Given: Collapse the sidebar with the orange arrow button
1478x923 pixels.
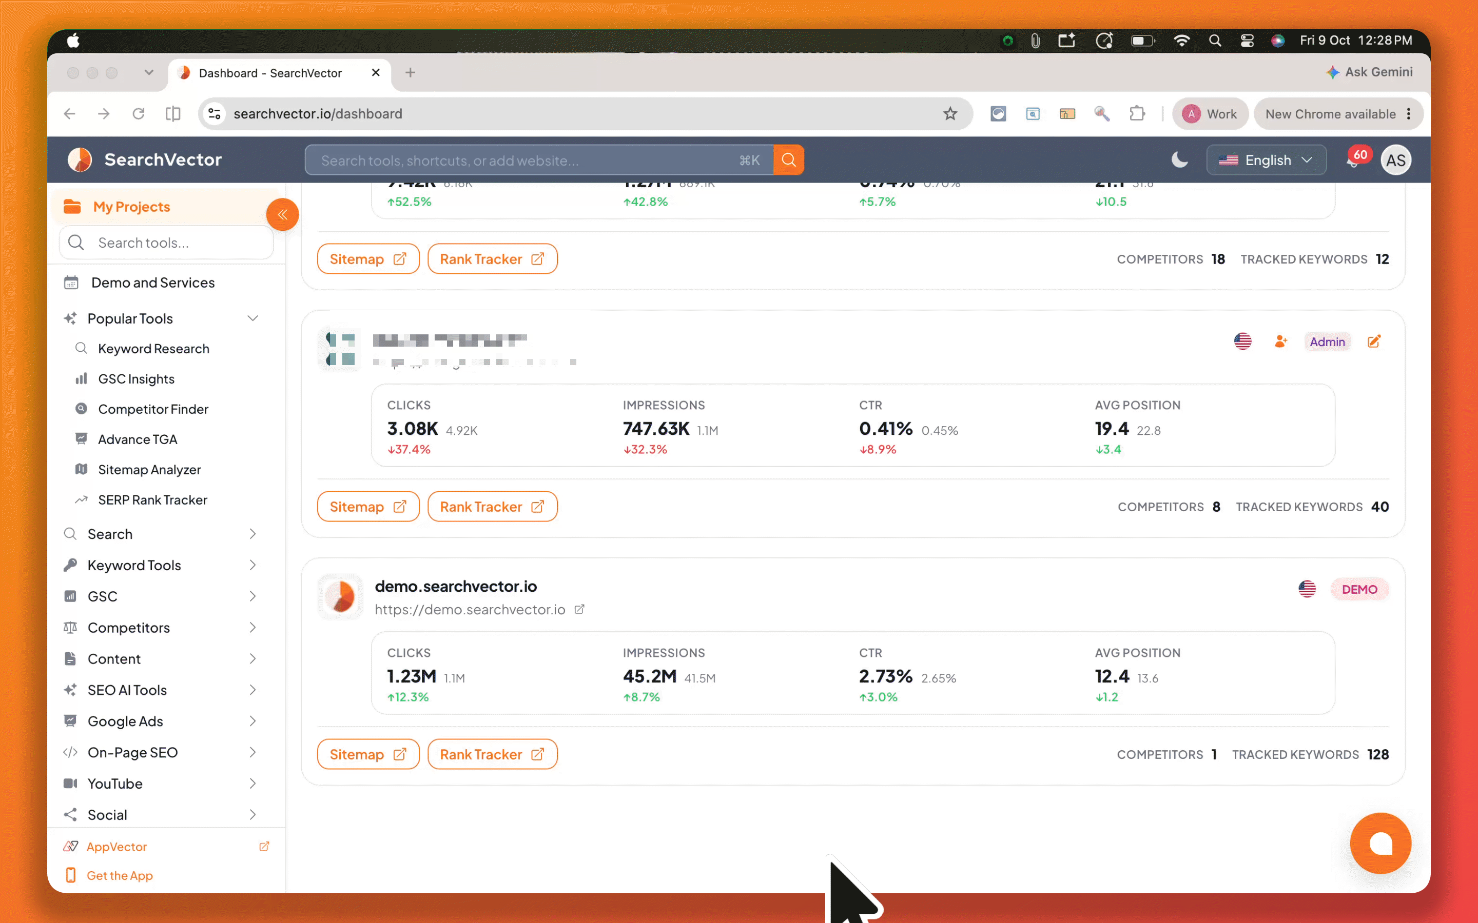Looking at the screenshot, I should coord(282,214).
